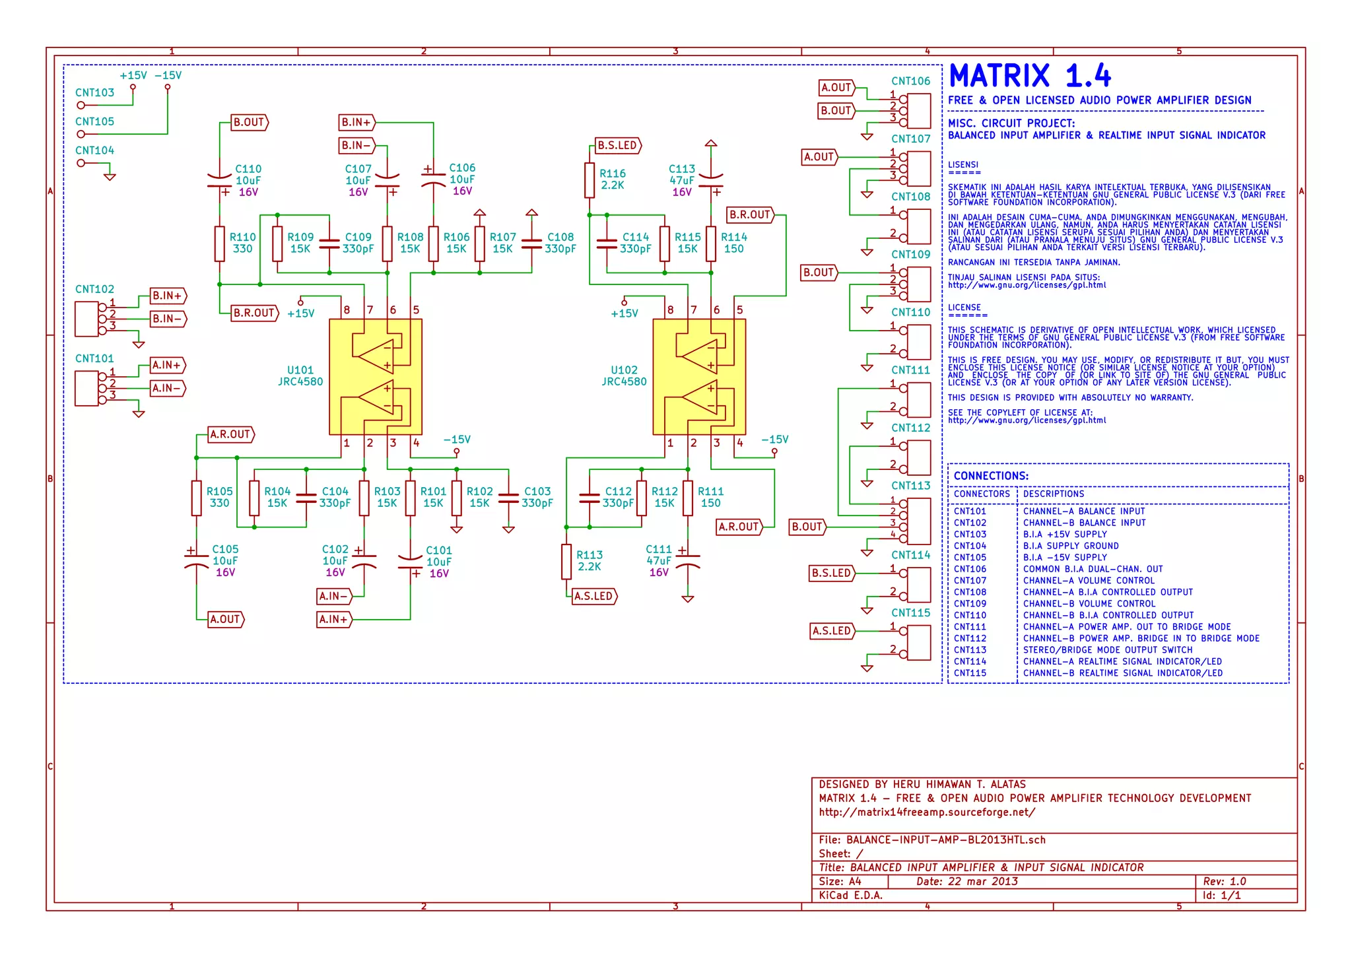The width and height of the screenshot is (1352, 957).
Task: Click the Date: 22 mar 2013 field
Action: coord(967,881)
